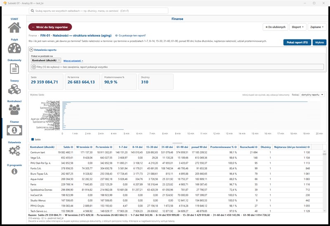This screenshot has height=226, width=330.
Task: Open the START home icon
Action: pos(14,28)
